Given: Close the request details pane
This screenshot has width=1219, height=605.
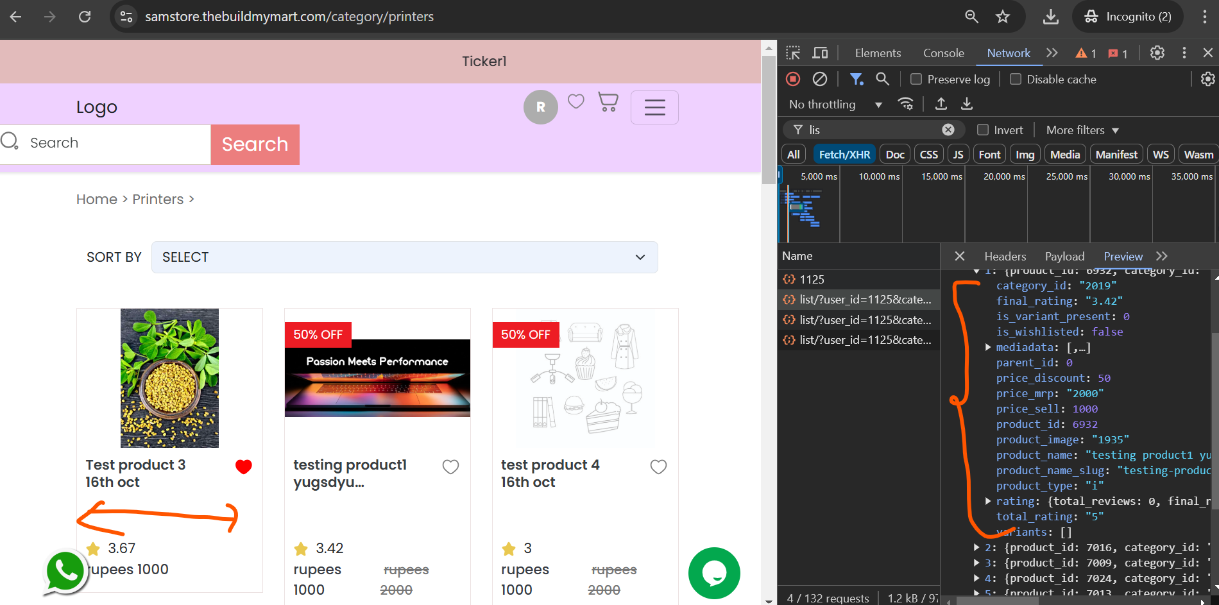Looking at the screenshot, I should coord(960,256).
